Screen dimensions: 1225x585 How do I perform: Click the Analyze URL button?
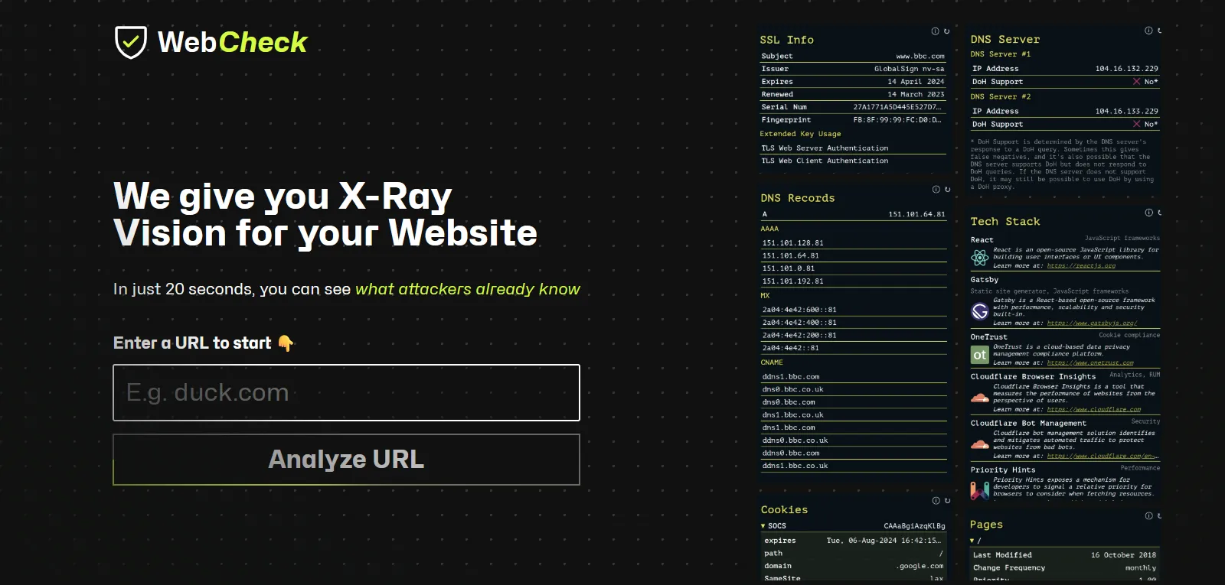346,460
